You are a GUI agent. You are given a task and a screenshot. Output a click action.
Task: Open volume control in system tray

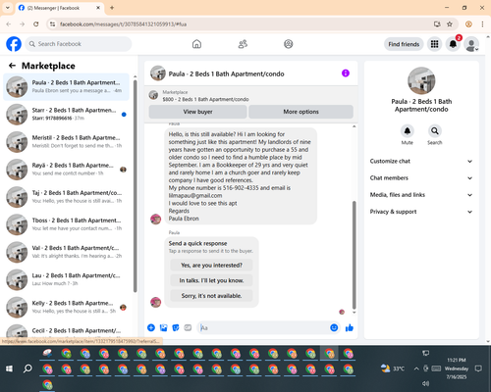[x=425, y=383]
